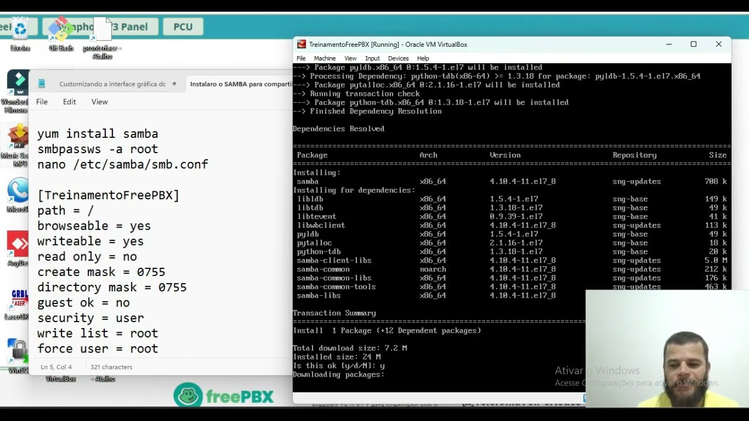Viewport: 749px width, 421px height.
Task: Open the VirtualBox File menu
Action: click(x=301, y=58)
